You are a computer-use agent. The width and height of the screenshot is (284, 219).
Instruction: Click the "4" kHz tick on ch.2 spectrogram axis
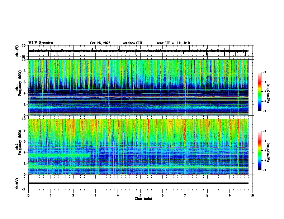click(x=25, y=152)
